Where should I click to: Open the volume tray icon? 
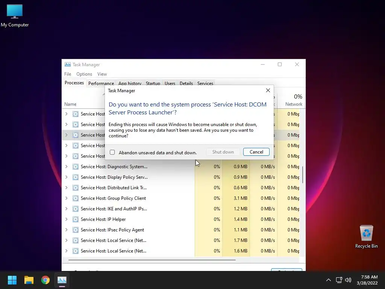tap(348, 280)
